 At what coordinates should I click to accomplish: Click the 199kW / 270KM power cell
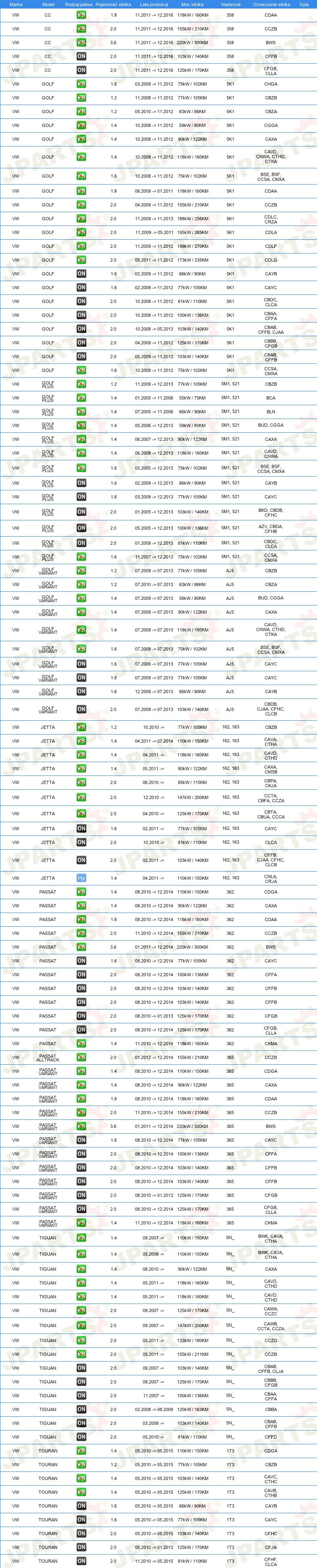coord(192,247)
